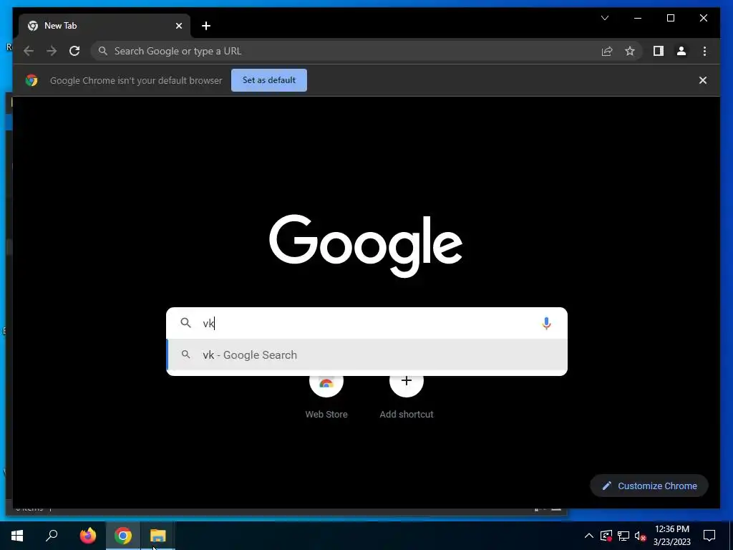Click the search magnifier in address bar

pos(103,51)
